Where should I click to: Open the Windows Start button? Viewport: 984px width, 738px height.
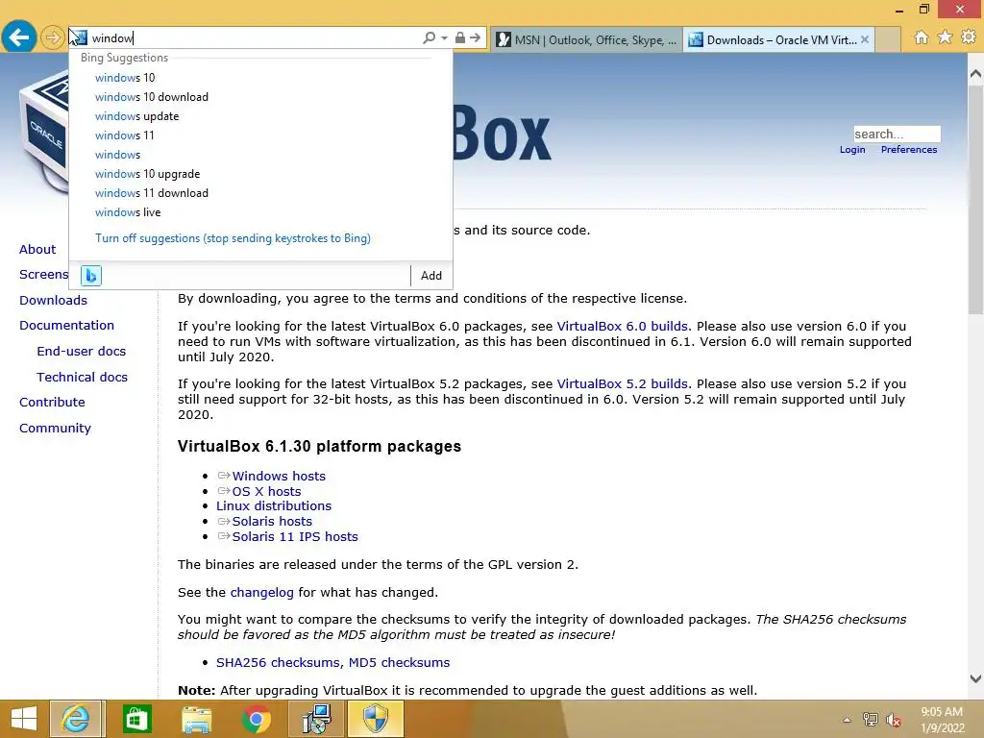point(24,719)
